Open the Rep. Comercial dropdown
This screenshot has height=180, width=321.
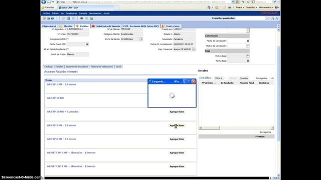click(x=194, y=49)
